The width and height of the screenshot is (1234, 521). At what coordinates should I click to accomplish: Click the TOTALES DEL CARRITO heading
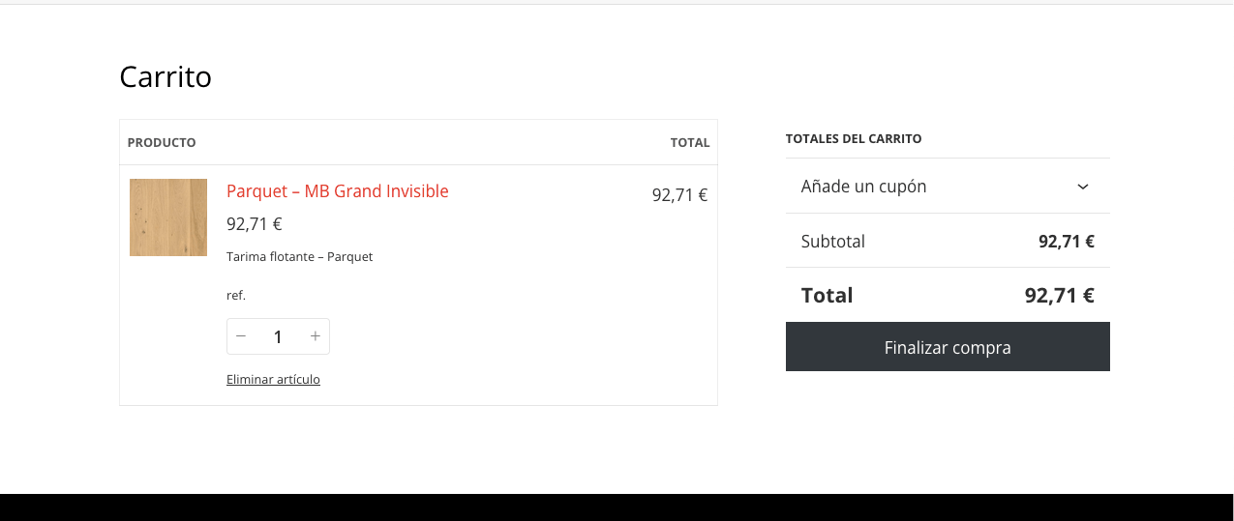tap(854, 139)
